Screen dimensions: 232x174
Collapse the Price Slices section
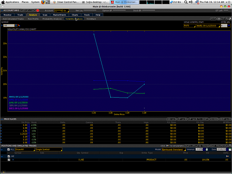click(2, 119)
